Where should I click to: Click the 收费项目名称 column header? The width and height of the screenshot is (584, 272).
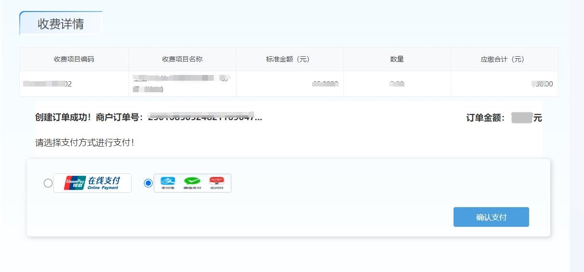[182, 60]
